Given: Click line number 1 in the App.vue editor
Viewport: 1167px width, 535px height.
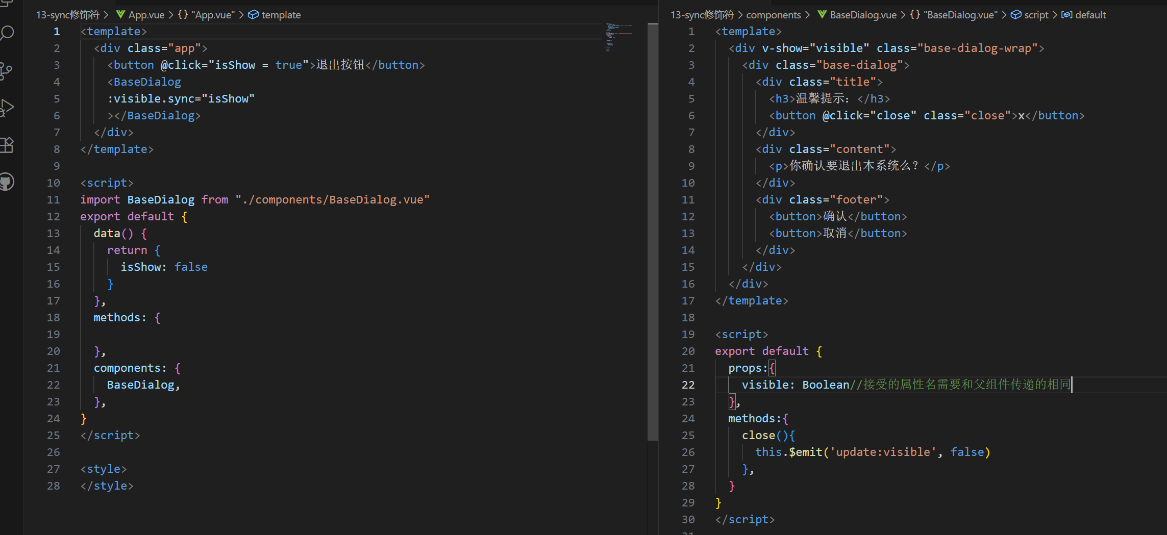Looking at the screenshot, I should (x=57, y=32).
